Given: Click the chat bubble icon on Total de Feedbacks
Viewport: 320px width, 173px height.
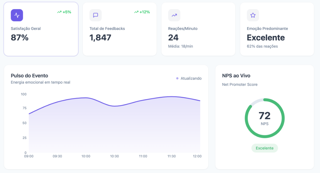Looking at the screenshot, I should (x=96, y=15).
